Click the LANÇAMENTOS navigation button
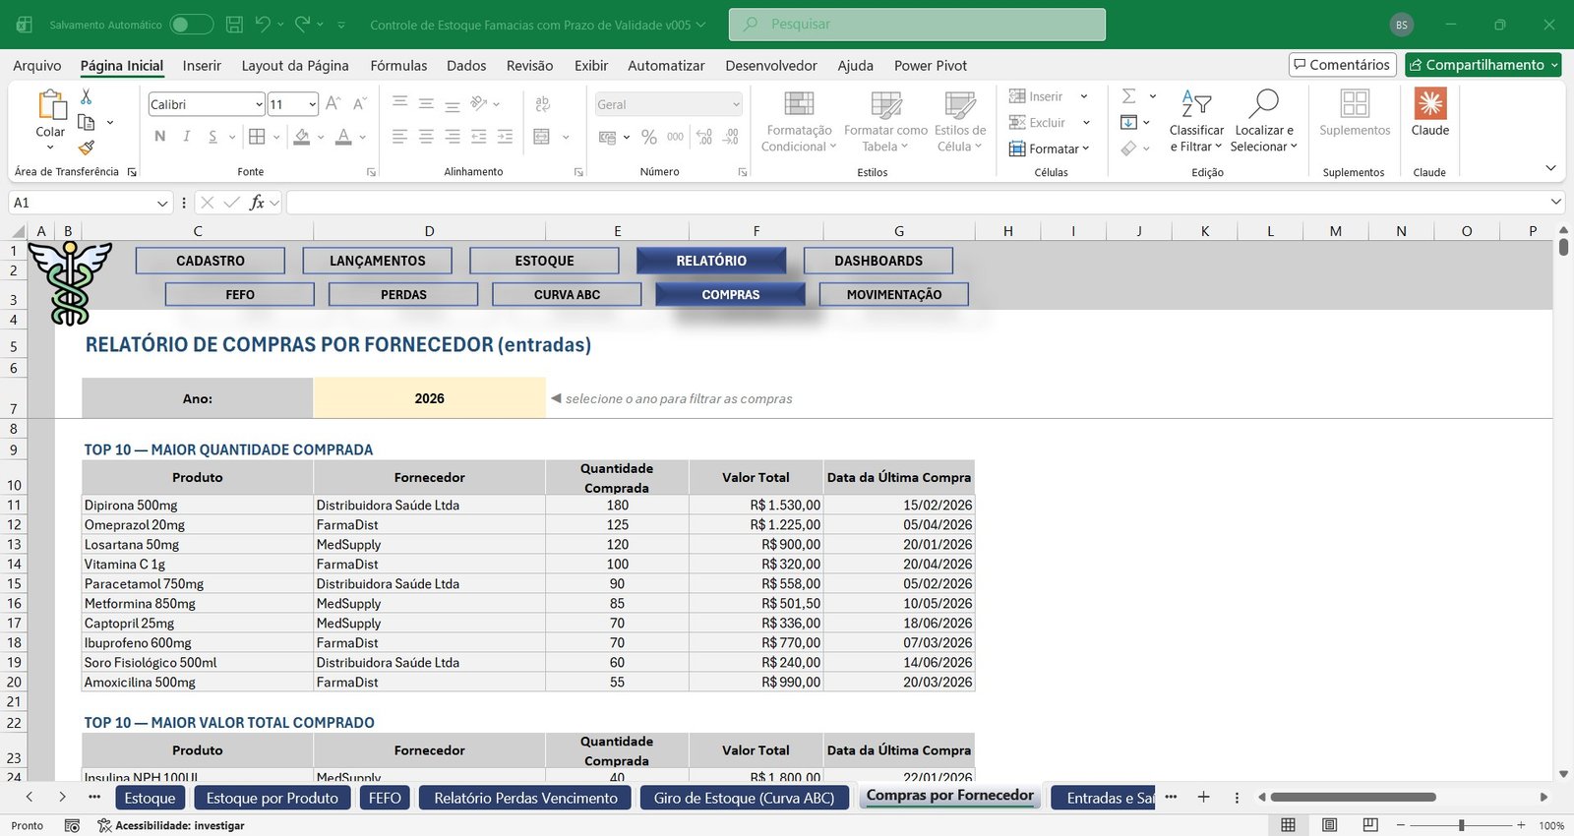This screenshot has height=836, width=1574. [x=378, y=261]
